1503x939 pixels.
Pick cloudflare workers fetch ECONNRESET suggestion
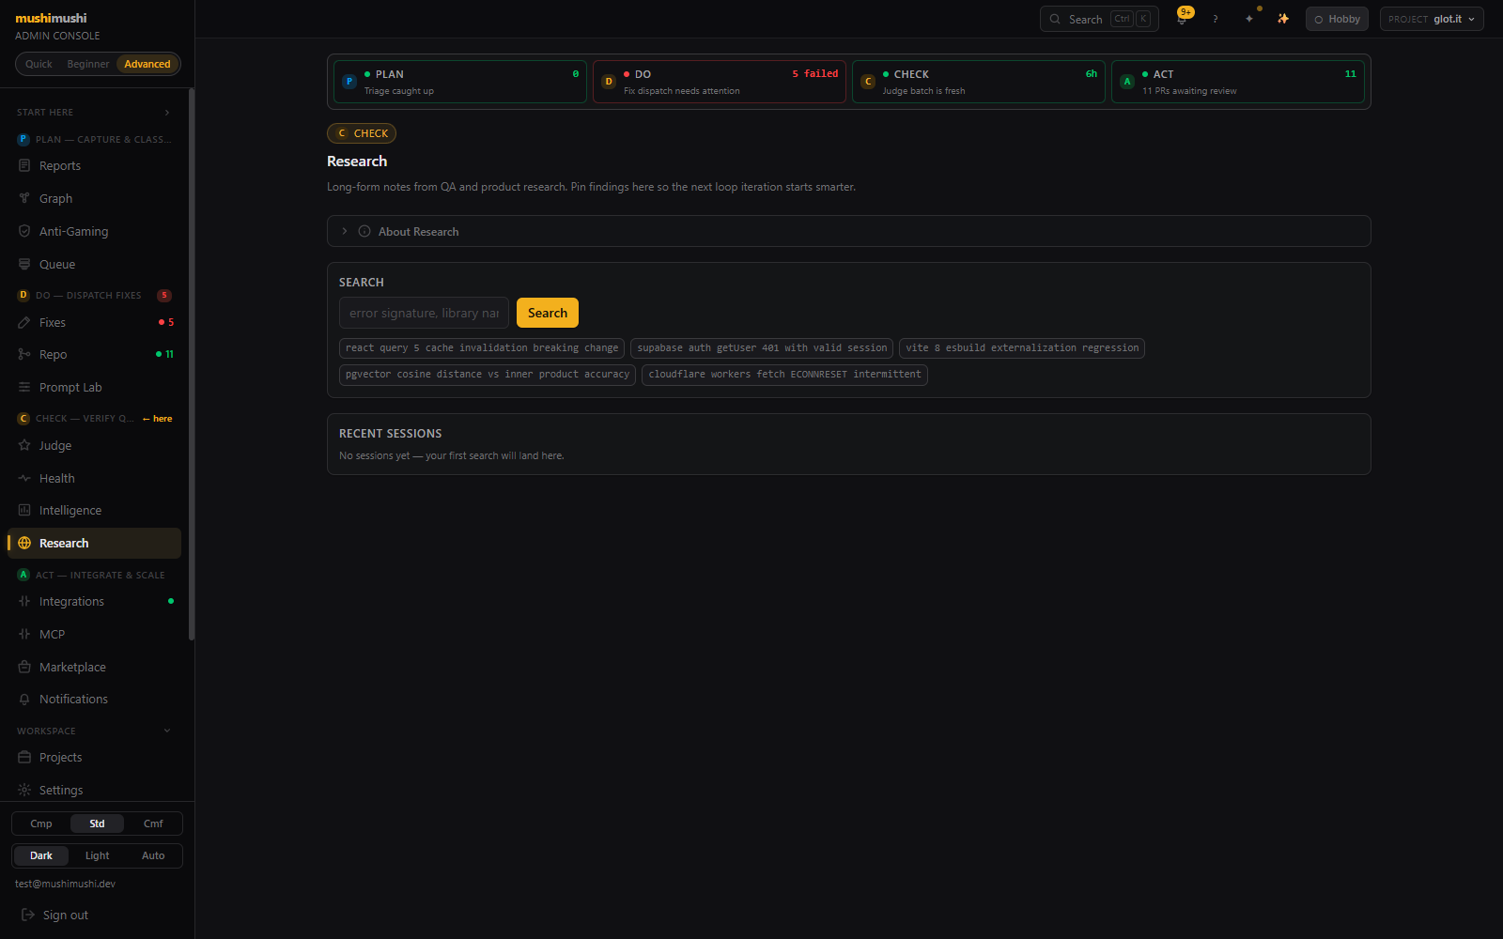pos(784,374)
